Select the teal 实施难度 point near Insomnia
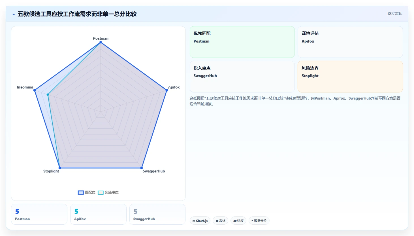The width and height of the screenshot is (414, 236). pyautogui.click(x=48, y=95)
